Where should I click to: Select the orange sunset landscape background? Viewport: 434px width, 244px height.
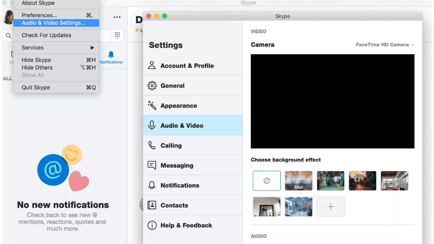click(362, 181)
